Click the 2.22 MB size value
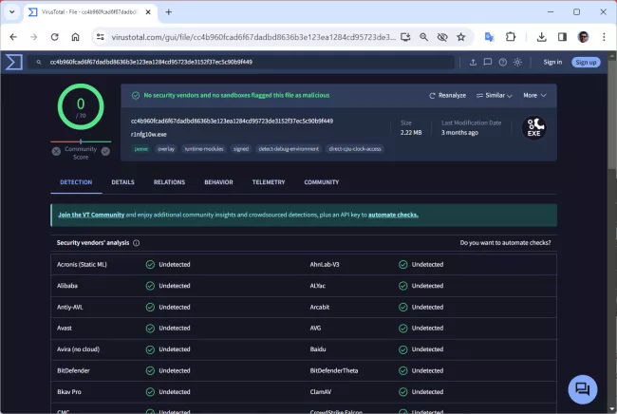Screen dimensions: 617x414 [x=411, y=133]
